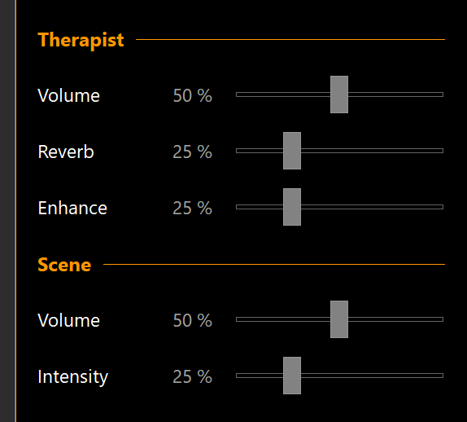Click Intensity slider track right of its handle
The width and height of the screenshot is (467, 422).
[373, 376]
